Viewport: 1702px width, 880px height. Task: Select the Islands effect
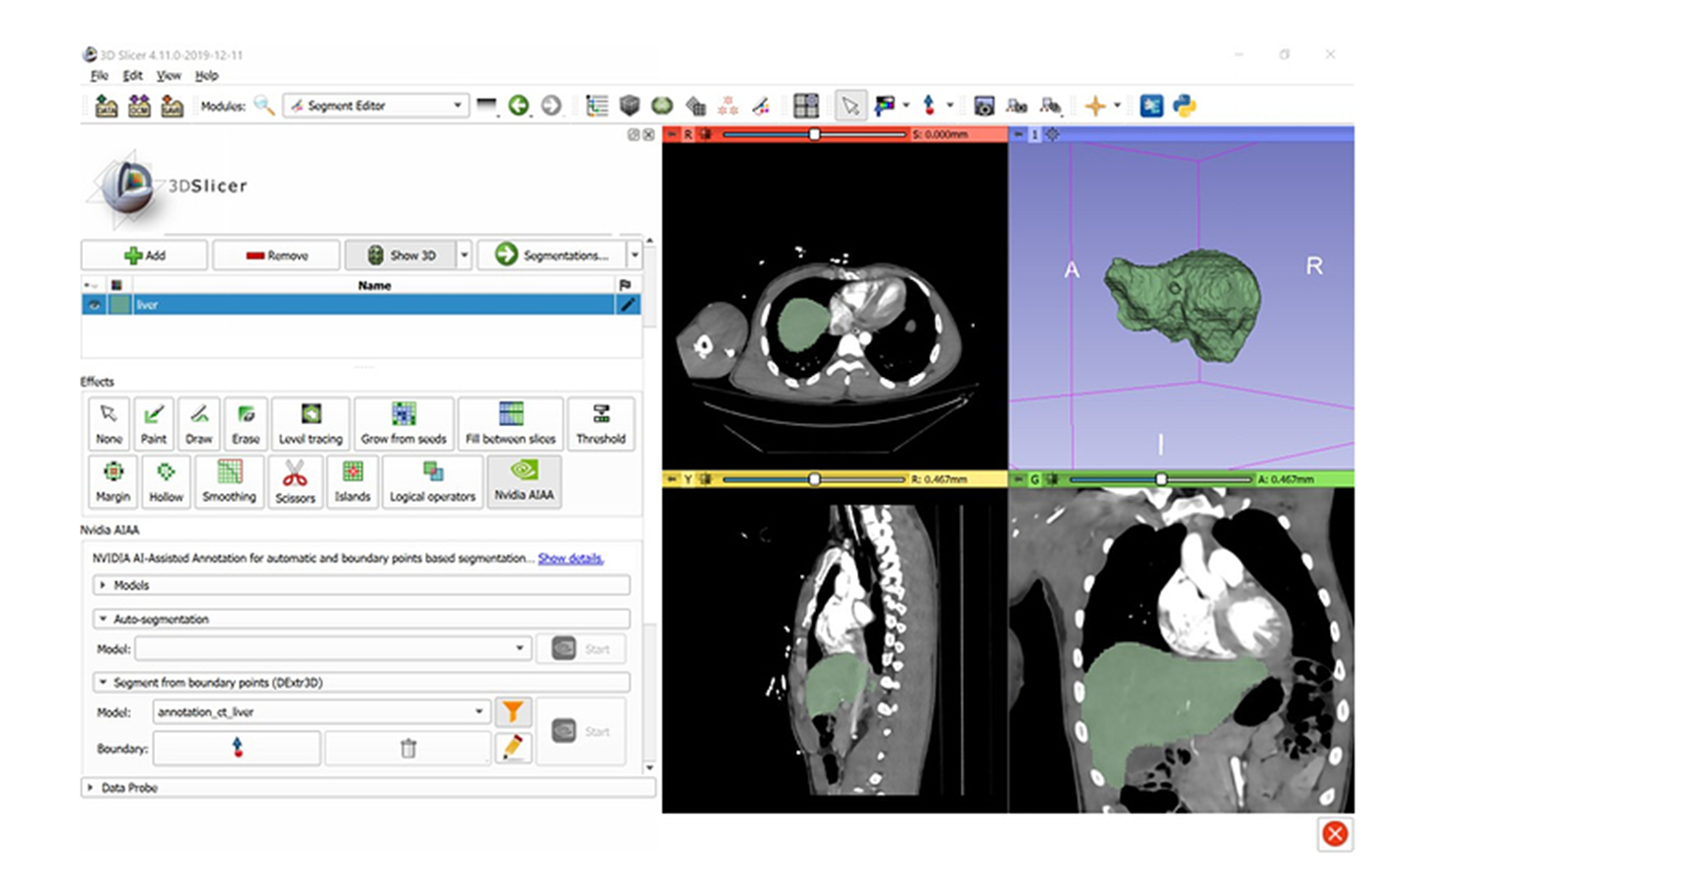(x=352, y=481)
